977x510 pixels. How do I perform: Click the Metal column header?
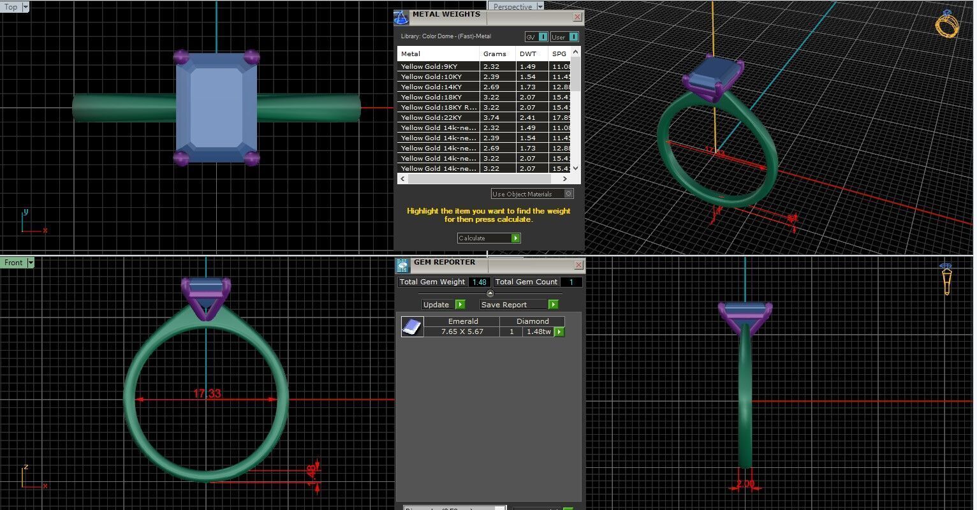(438, 54)
